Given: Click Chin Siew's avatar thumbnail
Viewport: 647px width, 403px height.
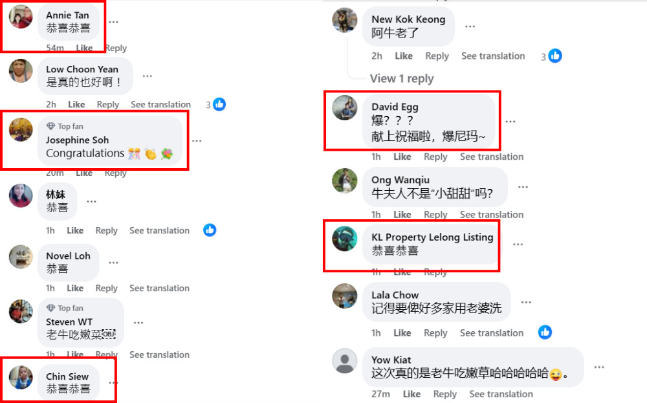Looking at the screenshot, I should coord(21,377).
